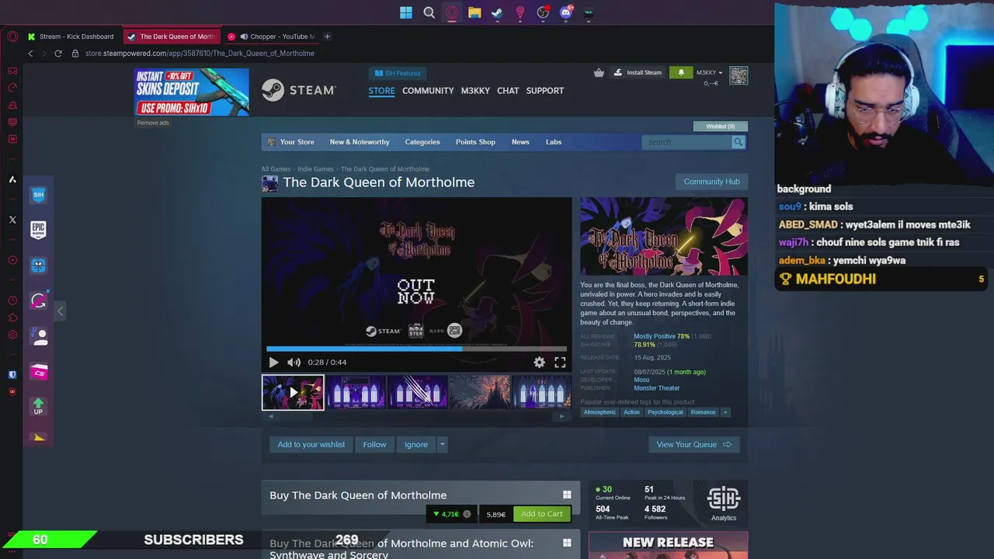The image size is (994, 559).
Task: Open SIH Analytics logo
Action: (x=724, y=504)
